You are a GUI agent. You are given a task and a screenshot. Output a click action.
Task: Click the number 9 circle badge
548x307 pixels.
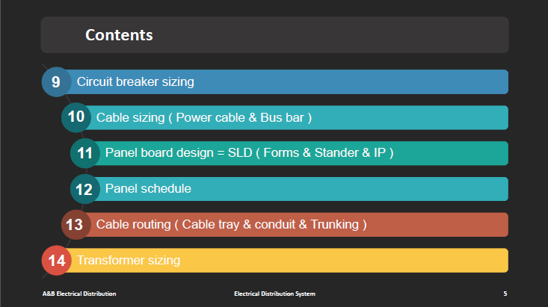click(x=57, y=81)
